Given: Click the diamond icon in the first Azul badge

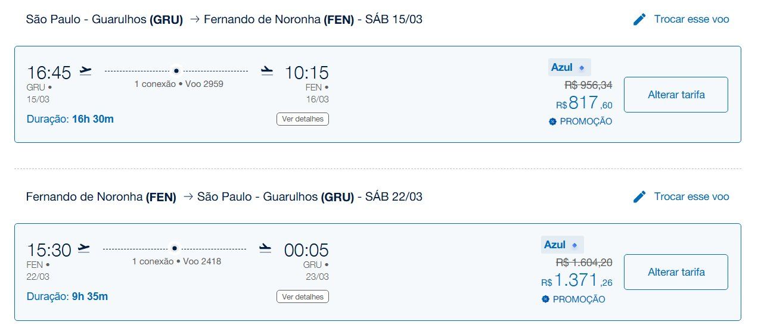Looking at the screenshot, I should click(582, 68).
